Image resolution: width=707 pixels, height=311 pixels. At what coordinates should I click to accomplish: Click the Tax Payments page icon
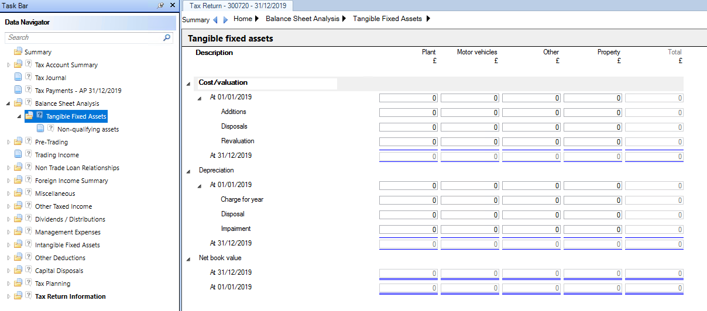click(18, 91)
